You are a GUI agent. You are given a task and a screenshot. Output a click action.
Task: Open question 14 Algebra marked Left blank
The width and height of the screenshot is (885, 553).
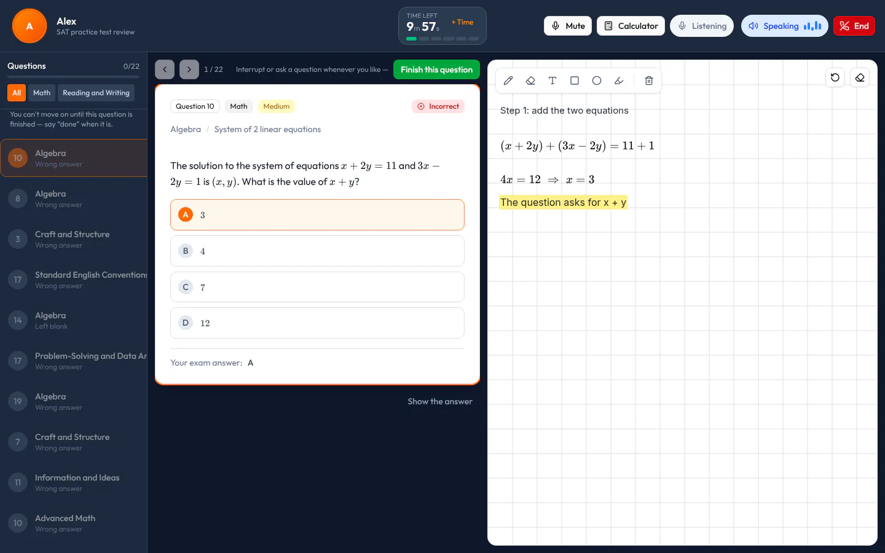(74, 320)
